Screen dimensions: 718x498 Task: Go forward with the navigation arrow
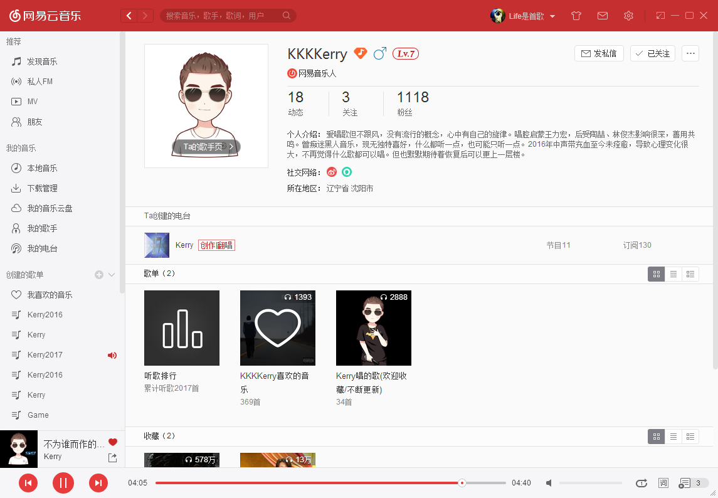click(x=145, y=16)
